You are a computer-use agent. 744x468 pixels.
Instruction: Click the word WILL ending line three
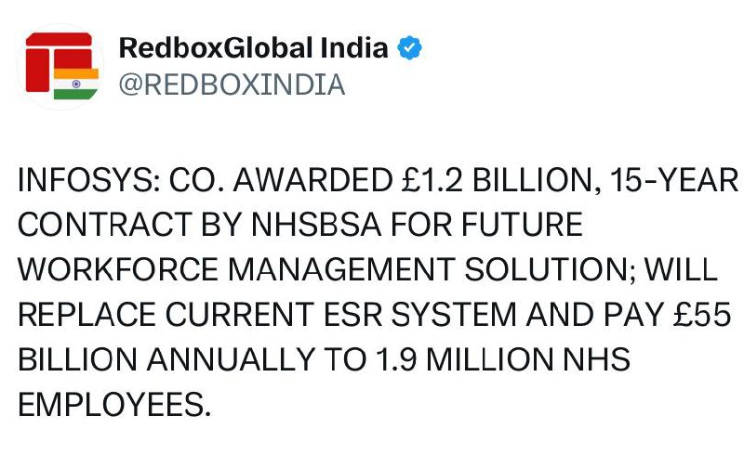pos(684,271)
